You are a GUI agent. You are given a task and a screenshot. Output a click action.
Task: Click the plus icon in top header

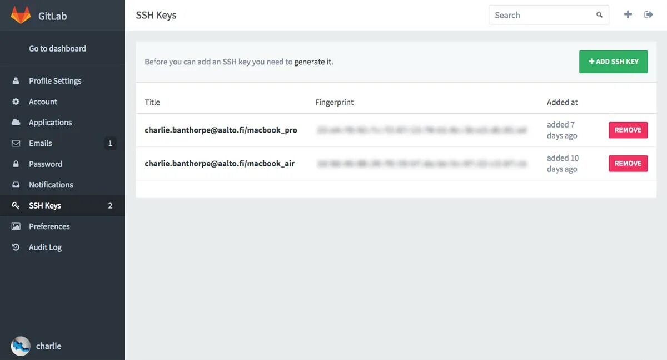pos(628,14)
